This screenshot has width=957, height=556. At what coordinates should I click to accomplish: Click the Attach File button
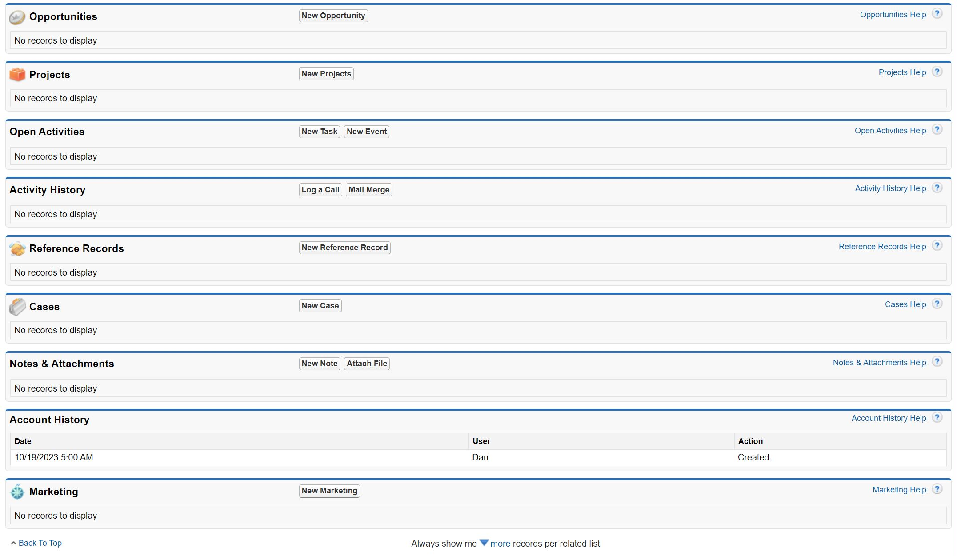point(367,364)
